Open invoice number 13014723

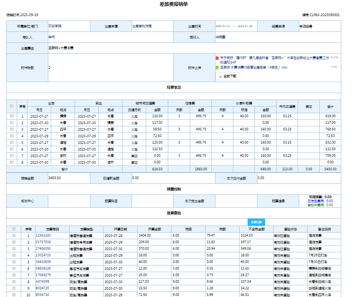[x=43, y=255]
